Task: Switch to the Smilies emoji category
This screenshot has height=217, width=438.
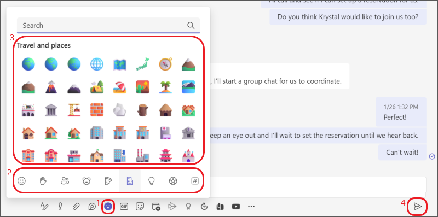Action: point(21,181)
